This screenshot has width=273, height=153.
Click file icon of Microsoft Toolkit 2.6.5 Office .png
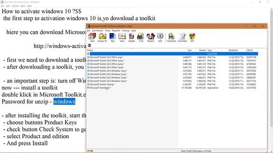point(88,57)
